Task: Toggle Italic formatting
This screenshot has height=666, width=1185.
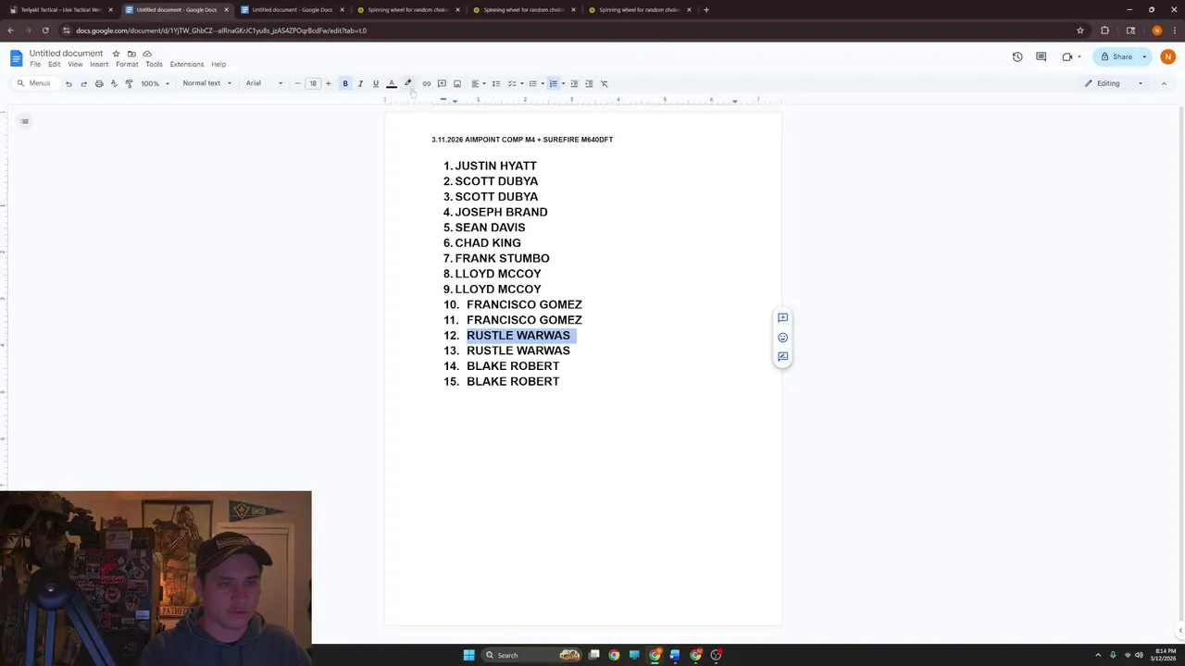Action: pyautogui.click(x=360, y=83)
